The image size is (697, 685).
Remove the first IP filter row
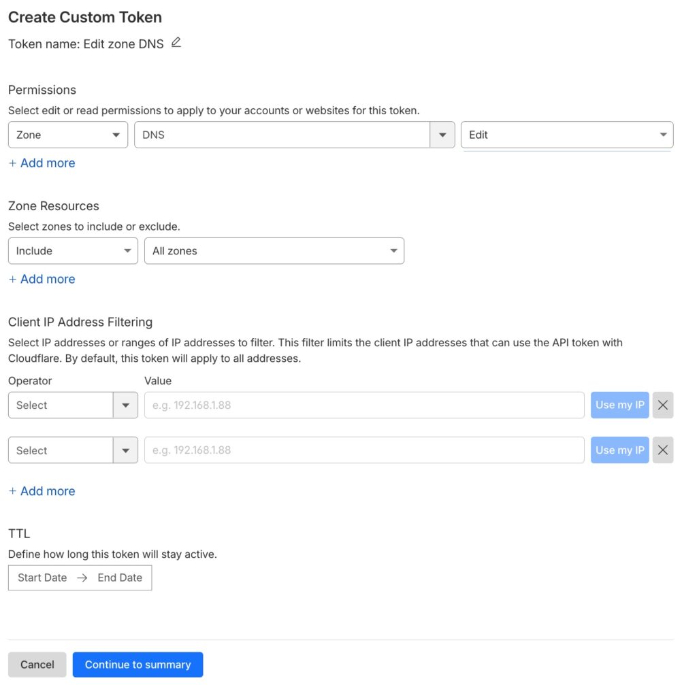662,405
